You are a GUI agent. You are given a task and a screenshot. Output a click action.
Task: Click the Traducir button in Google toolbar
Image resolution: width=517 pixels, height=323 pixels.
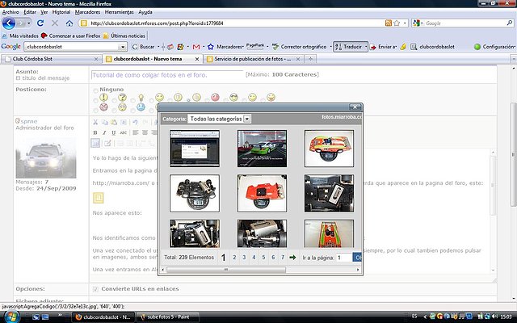pyautogui.click(x=348, y=47)
